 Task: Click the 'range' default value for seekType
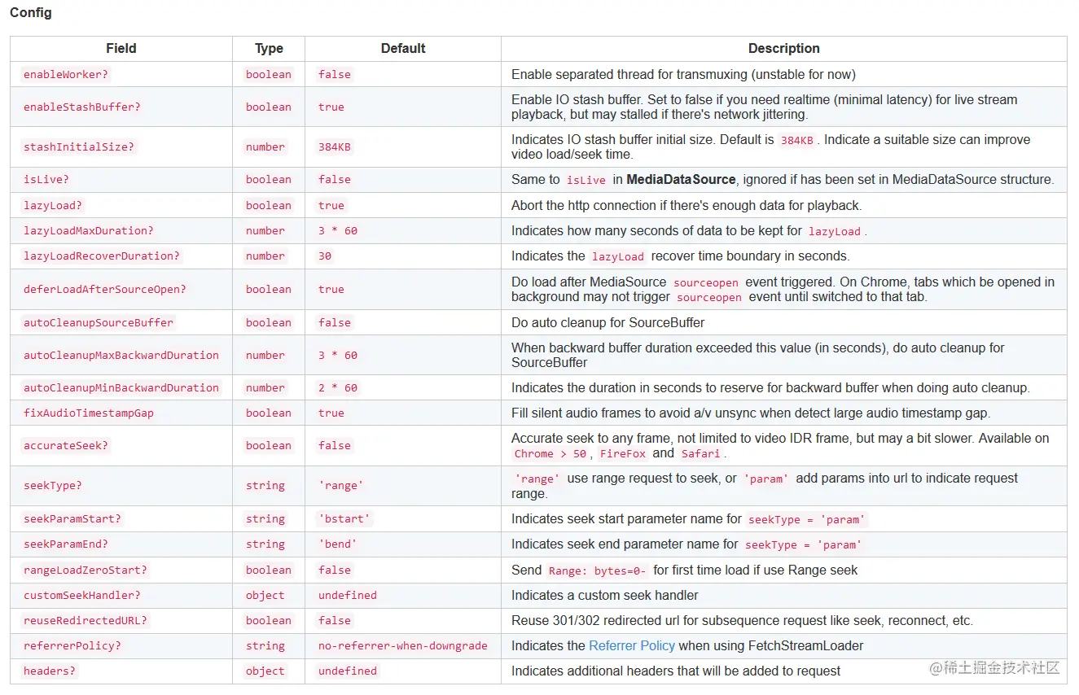(340, 485)
